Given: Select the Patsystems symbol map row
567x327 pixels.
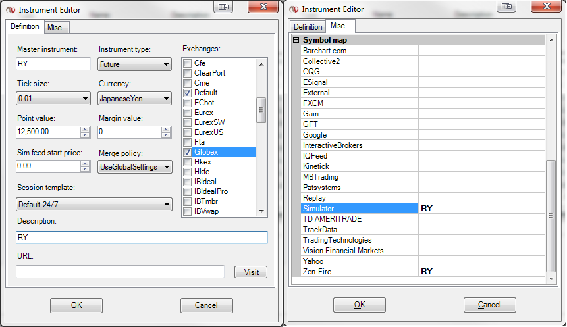Looking at the screenshot, I should tap(423, 188).
